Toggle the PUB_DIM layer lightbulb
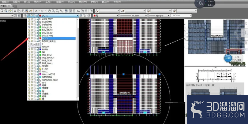 click(29, 55)
